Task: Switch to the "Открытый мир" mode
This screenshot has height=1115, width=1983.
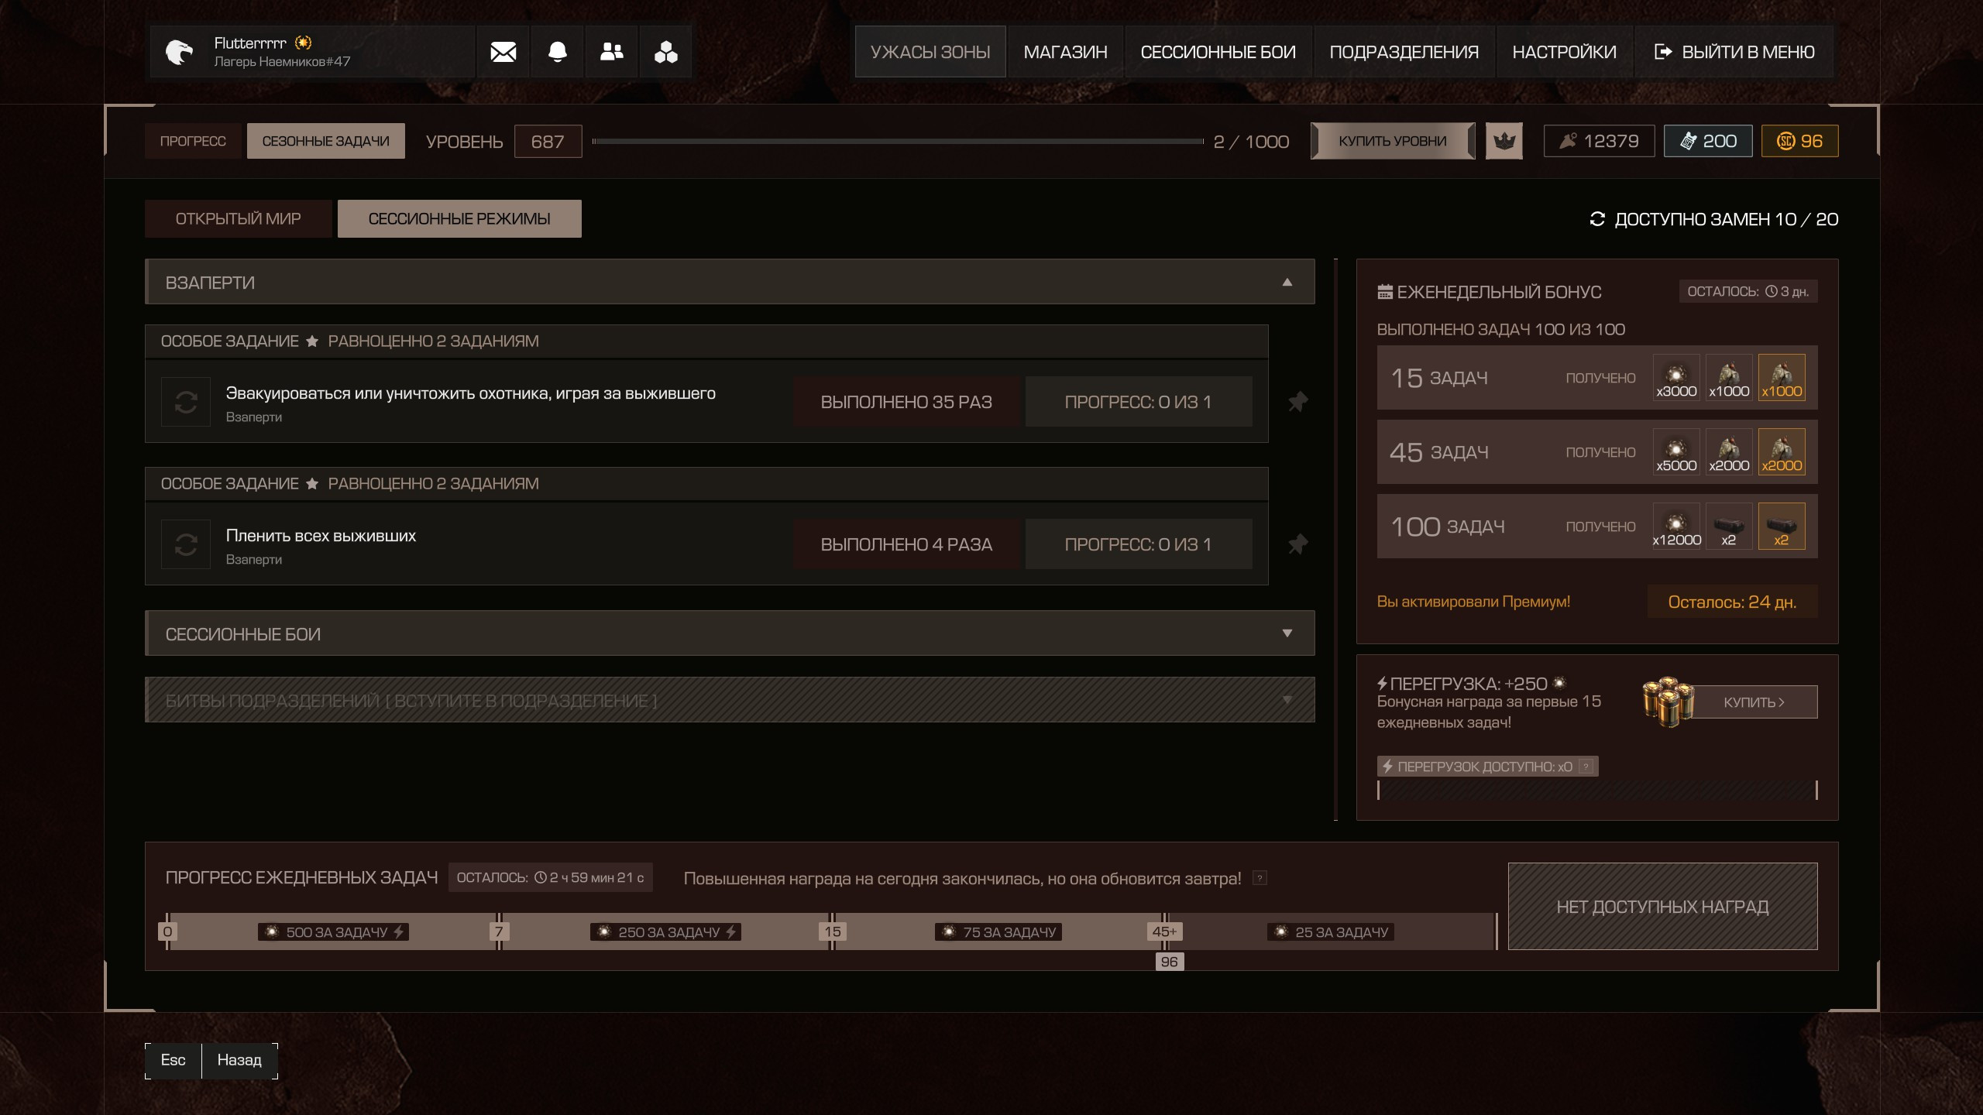Action: tap(238, 219)
